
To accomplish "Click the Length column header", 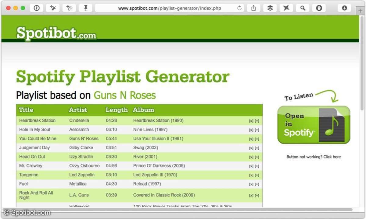I will pyautogui.click(x=117, y=110).
